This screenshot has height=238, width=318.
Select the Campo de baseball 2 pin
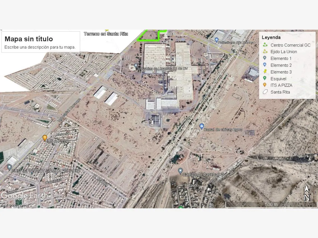[x=180, y=171]
